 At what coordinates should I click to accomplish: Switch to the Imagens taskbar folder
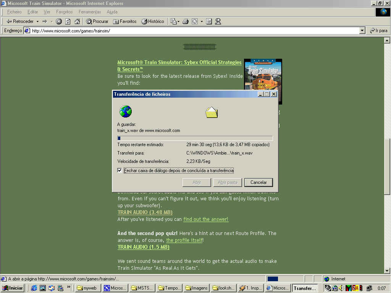coord(197,288)
